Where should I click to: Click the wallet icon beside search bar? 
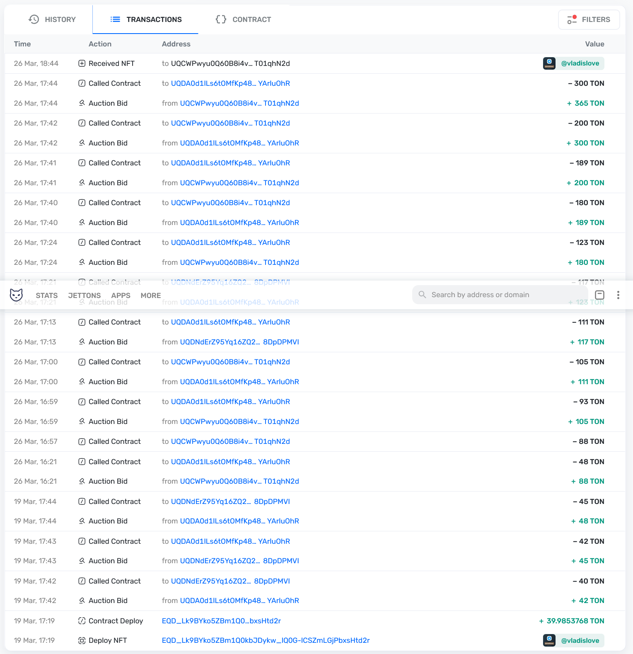[x=599, y=295]
